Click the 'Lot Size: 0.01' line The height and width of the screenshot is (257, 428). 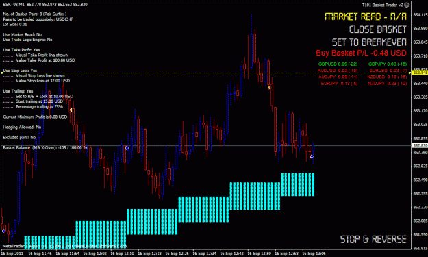[15, 24]
